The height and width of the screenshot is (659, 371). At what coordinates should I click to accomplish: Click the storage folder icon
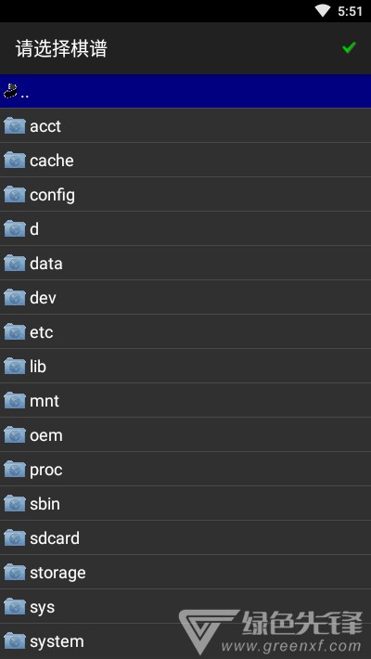point(15,573)
